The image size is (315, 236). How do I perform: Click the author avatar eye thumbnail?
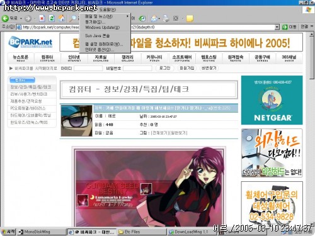[76, 121]
